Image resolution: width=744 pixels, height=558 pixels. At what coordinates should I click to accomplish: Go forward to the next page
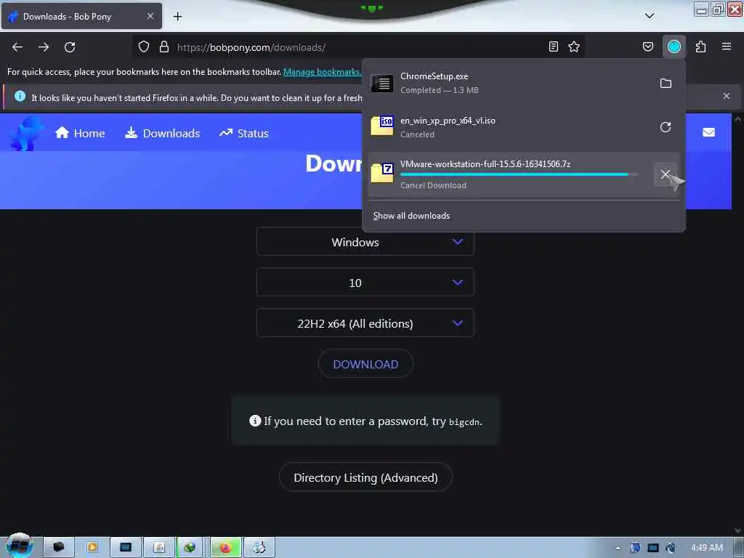coord(44,47)
